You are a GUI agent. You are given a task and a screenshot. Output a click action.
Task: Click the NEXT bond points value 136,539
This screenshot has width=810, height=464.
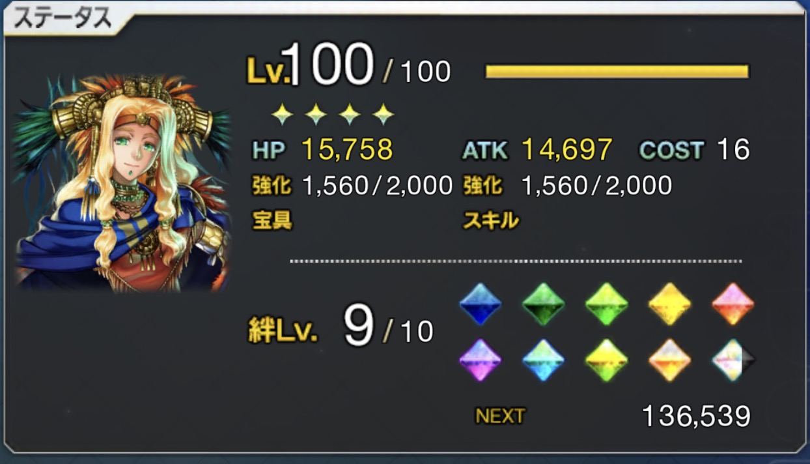tap(696, 416)
